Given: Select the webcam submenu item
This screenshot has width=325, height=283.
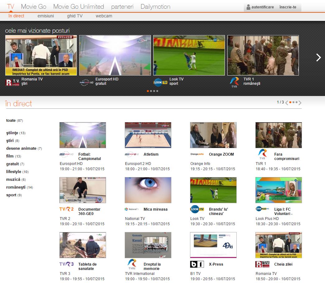Looking at the screenshot, I should [x=104, y=16].
